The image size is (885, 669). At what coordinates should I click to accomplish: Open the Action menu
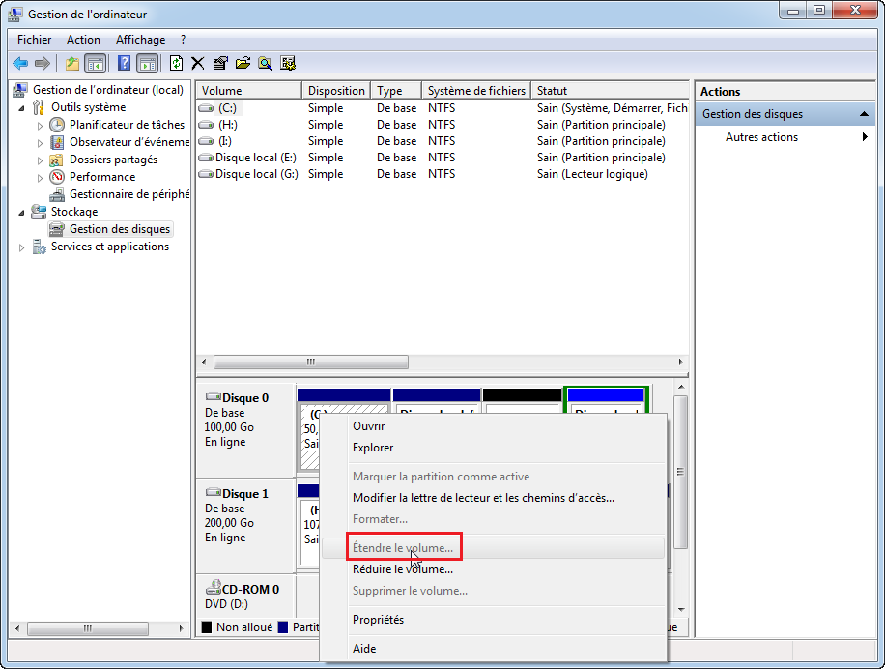click(83, 40)
